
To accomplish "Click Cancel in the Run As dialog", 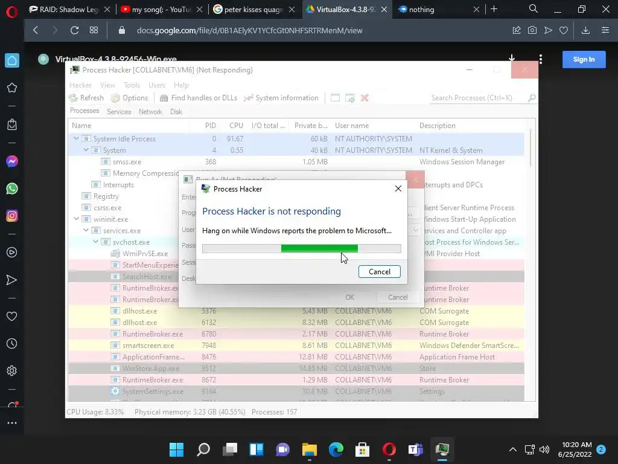I will (398, 297).
